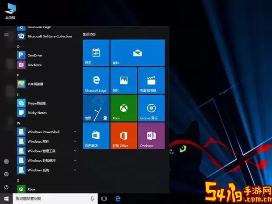Expand the Windows 附件 folder chevron

(x=75, y=141)
